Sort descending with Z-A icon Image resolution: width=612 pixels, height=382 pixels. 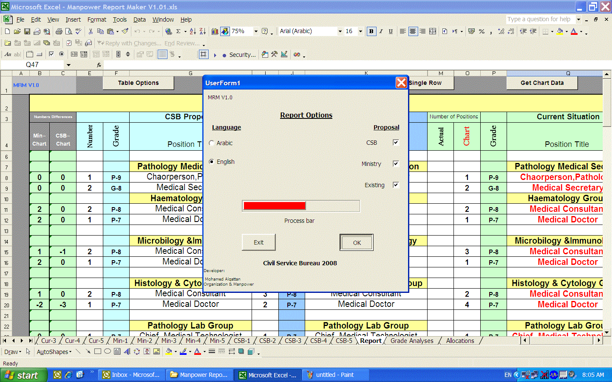click(x=202, y=31)
